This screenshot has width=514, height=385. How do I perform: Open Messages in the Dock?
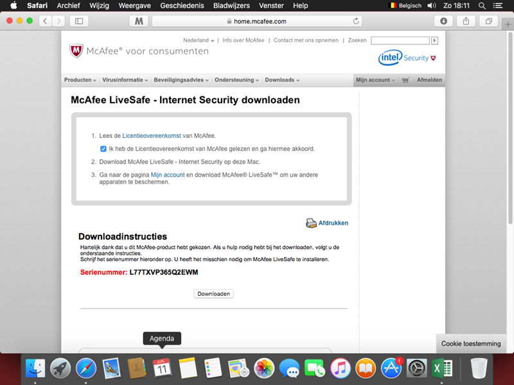click(x=289, y=368)
